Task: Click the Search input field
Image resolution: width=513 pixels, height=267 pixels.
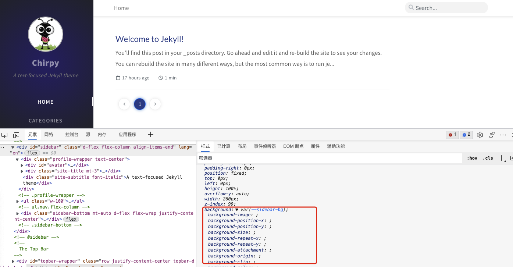Action: click(x=449, y=8)
